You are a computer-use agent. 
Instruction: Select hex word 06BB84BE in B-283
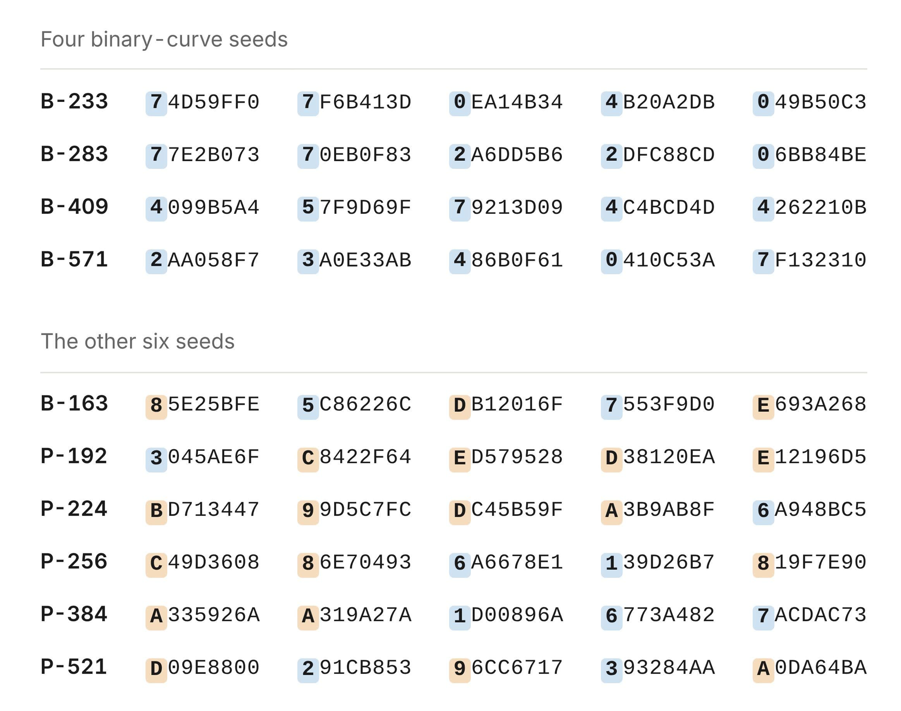tap(810, 155)
